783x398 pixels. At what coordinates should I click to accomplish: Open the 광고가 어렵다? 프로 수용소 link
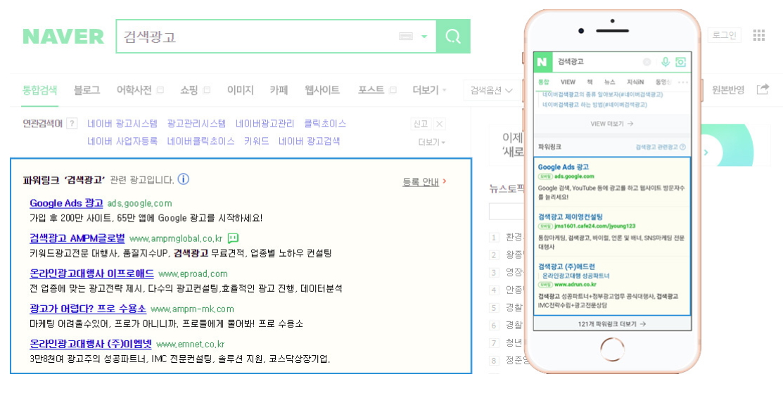click(88, 309)
